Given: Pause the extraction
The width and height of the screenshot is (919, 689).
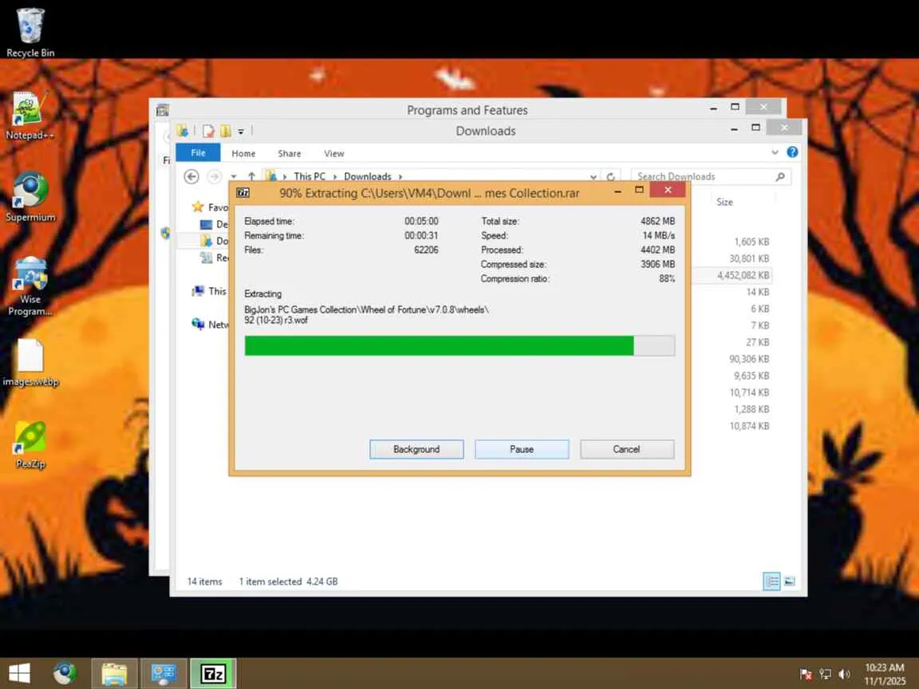Looking at the screenshot, I should pos(522,450).
